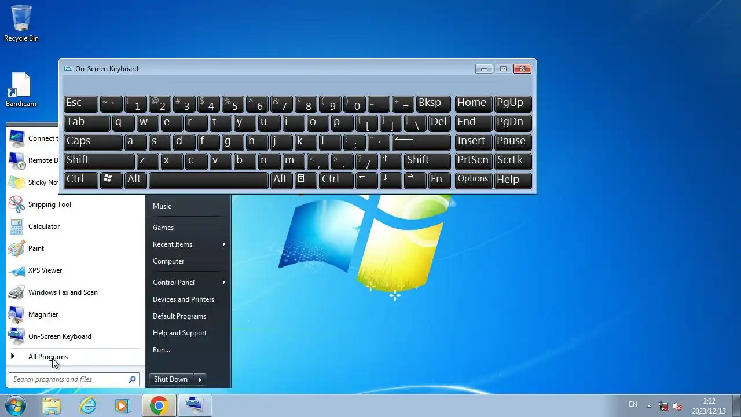This screenshot has width=741, height=417.
Task: Click the Tab key on keyboard
Action: [87, 123]
